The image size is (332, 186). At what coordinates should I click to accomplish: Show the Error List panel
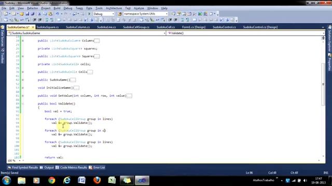click(97, 167)
